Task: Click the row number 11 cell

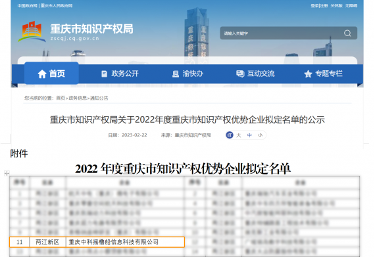Action: [x=19, y=242]
